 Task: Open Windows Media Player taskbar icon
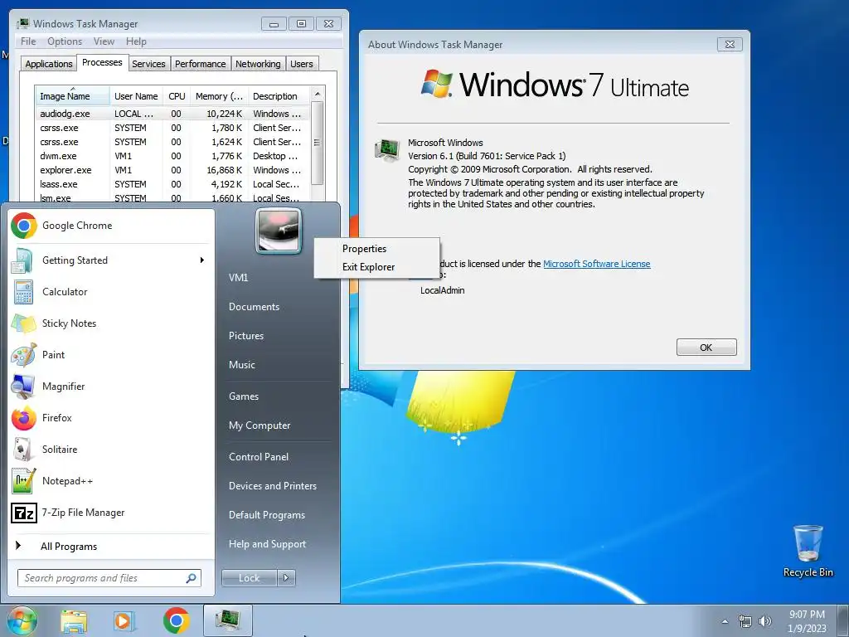tap(124, 621)
